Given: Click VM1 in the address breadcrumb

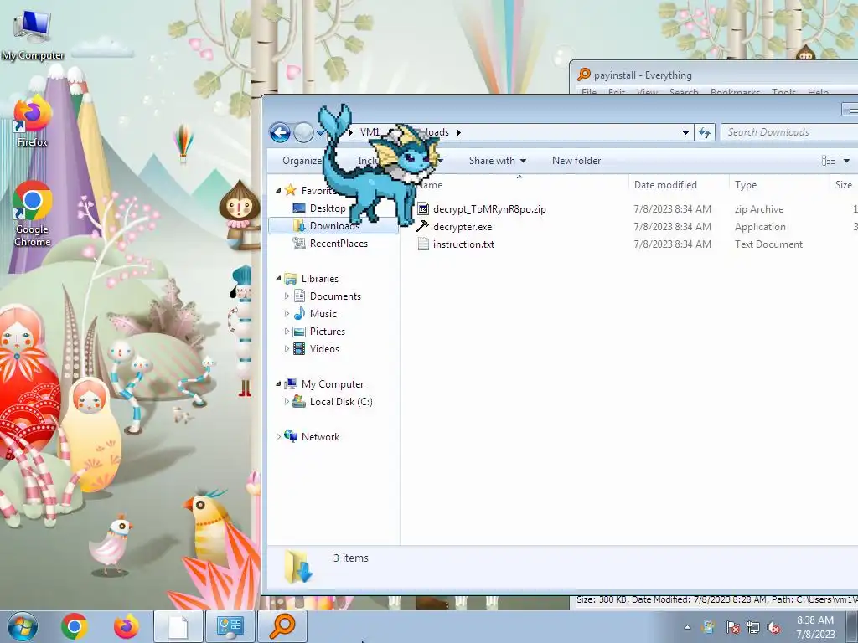Looking at the screenshot, I should tap(370, 132).
